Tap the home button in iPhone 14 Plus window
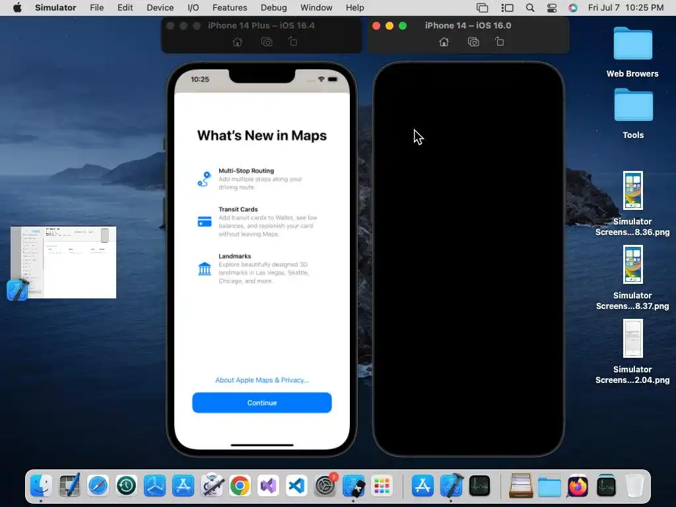 tap(237, 42)
